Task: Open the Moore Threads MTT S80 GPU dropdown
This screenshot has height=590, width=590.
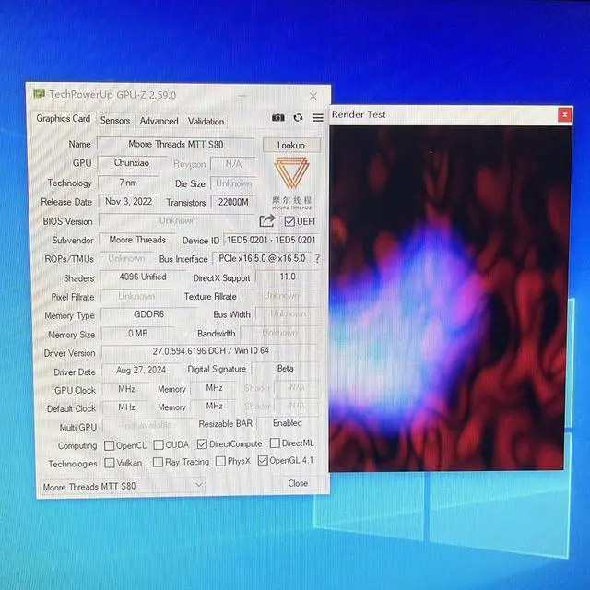Action: click(123, 486)
